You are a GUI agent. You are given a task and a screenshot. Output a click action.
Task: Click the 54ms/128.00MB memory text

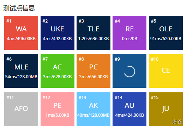click(21, 76)
